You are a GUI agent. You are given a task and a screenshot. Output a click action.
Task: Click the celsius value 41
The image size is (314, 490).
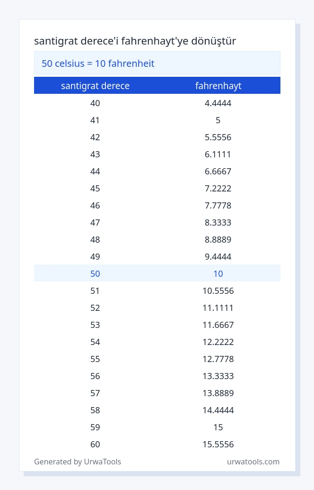point(95,120)
